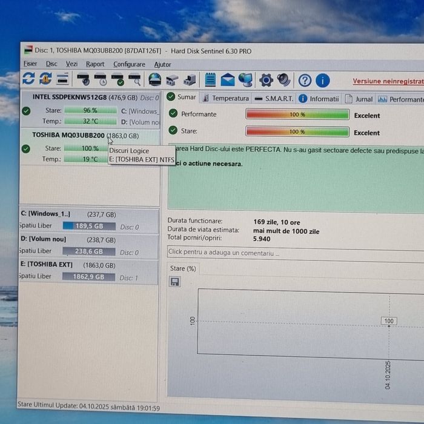Open the Raport menu
424x424 pixels.
[95, 64]
